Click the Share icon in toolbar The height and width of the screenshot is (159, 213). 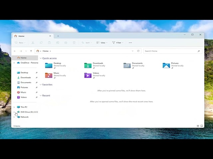[66, 43]
